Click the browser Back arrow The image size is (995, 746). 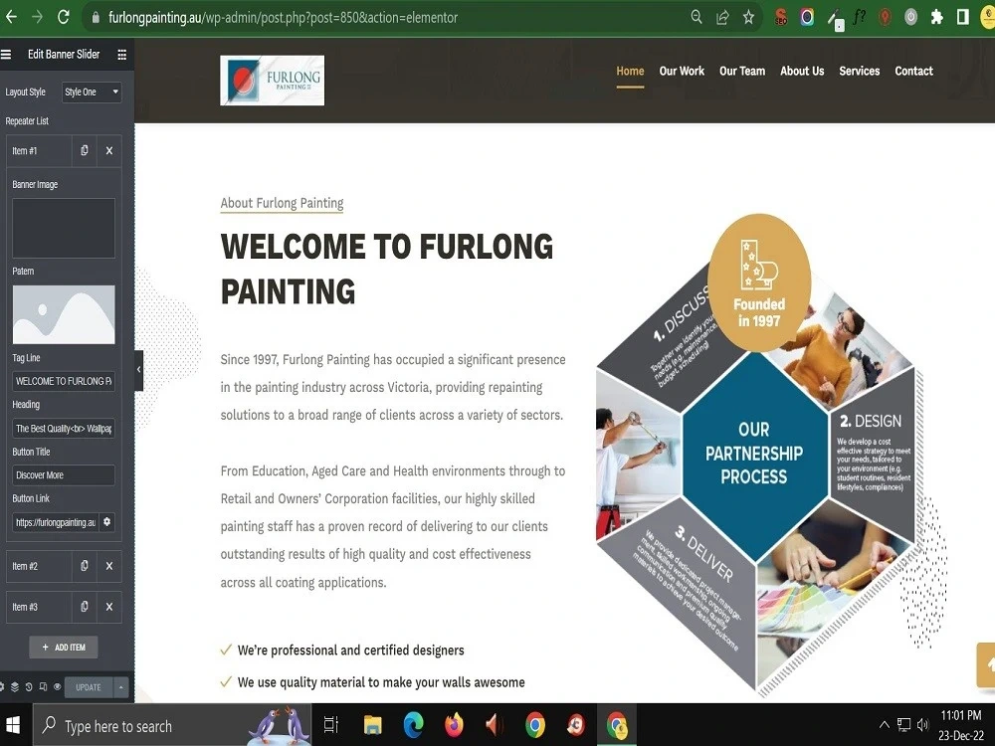pyautogui.click(x=11, y=17)
